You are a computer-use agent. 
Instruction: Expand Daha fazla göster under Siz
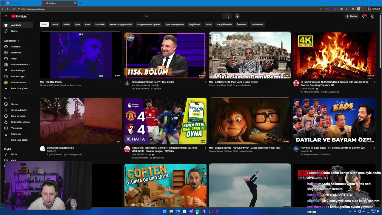(x=18, y=140)
